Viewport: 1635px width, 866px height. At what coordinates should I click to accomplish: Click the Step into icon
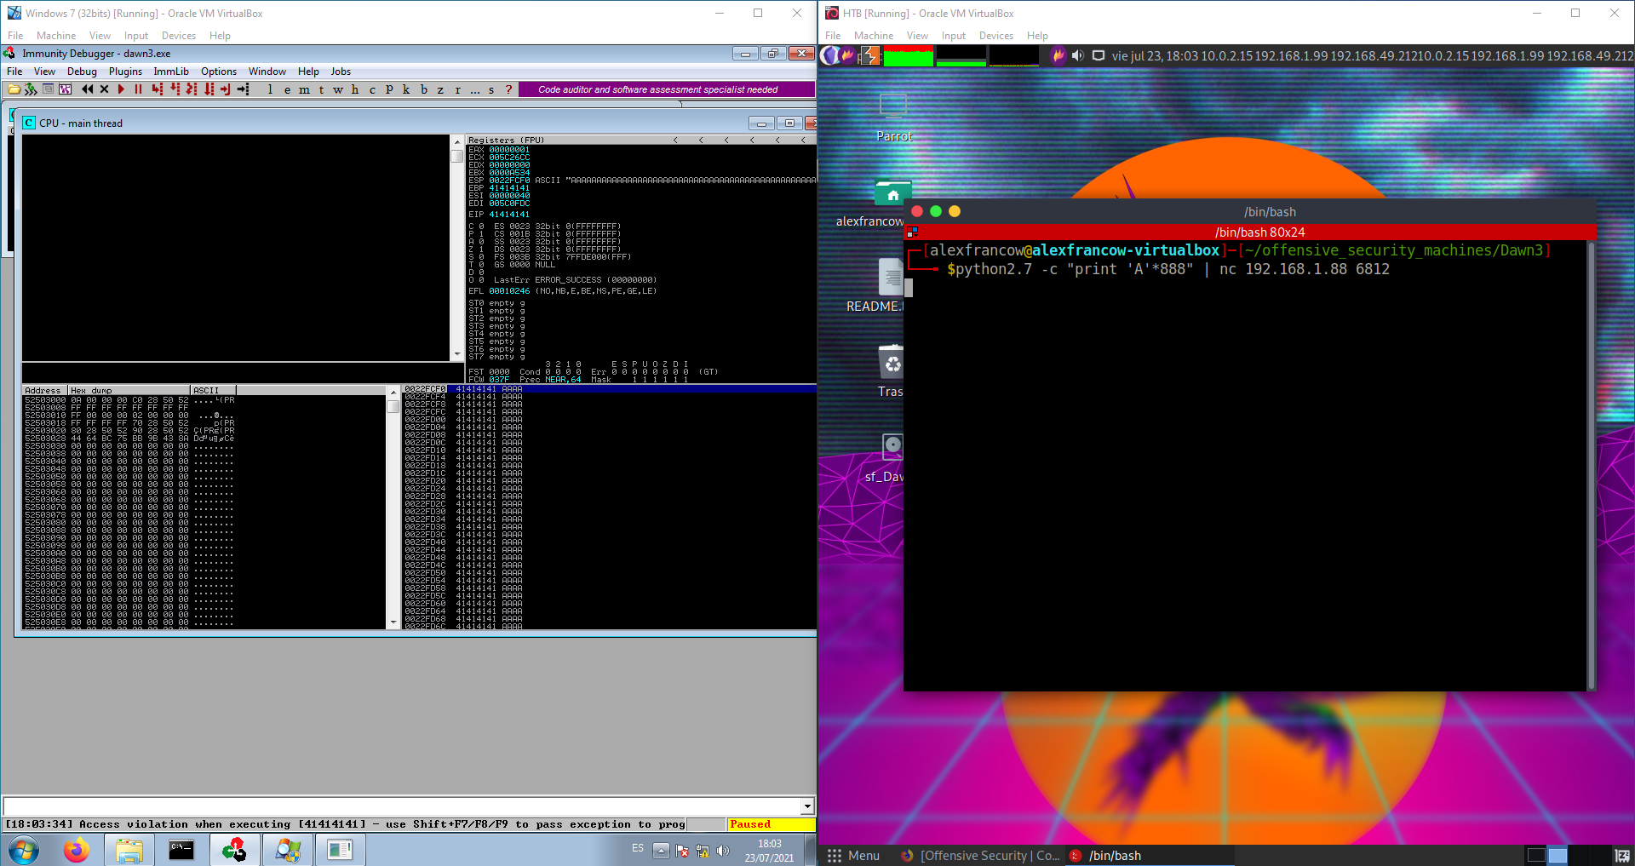click(158, 89)
